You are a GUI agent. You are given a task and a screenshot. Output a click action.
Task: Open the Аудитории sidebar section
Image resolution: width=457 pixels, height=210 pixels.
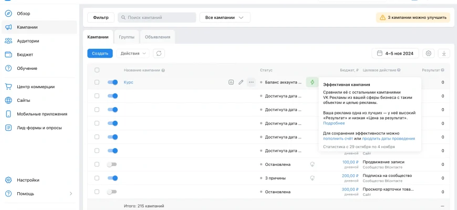tap(27, 40)
